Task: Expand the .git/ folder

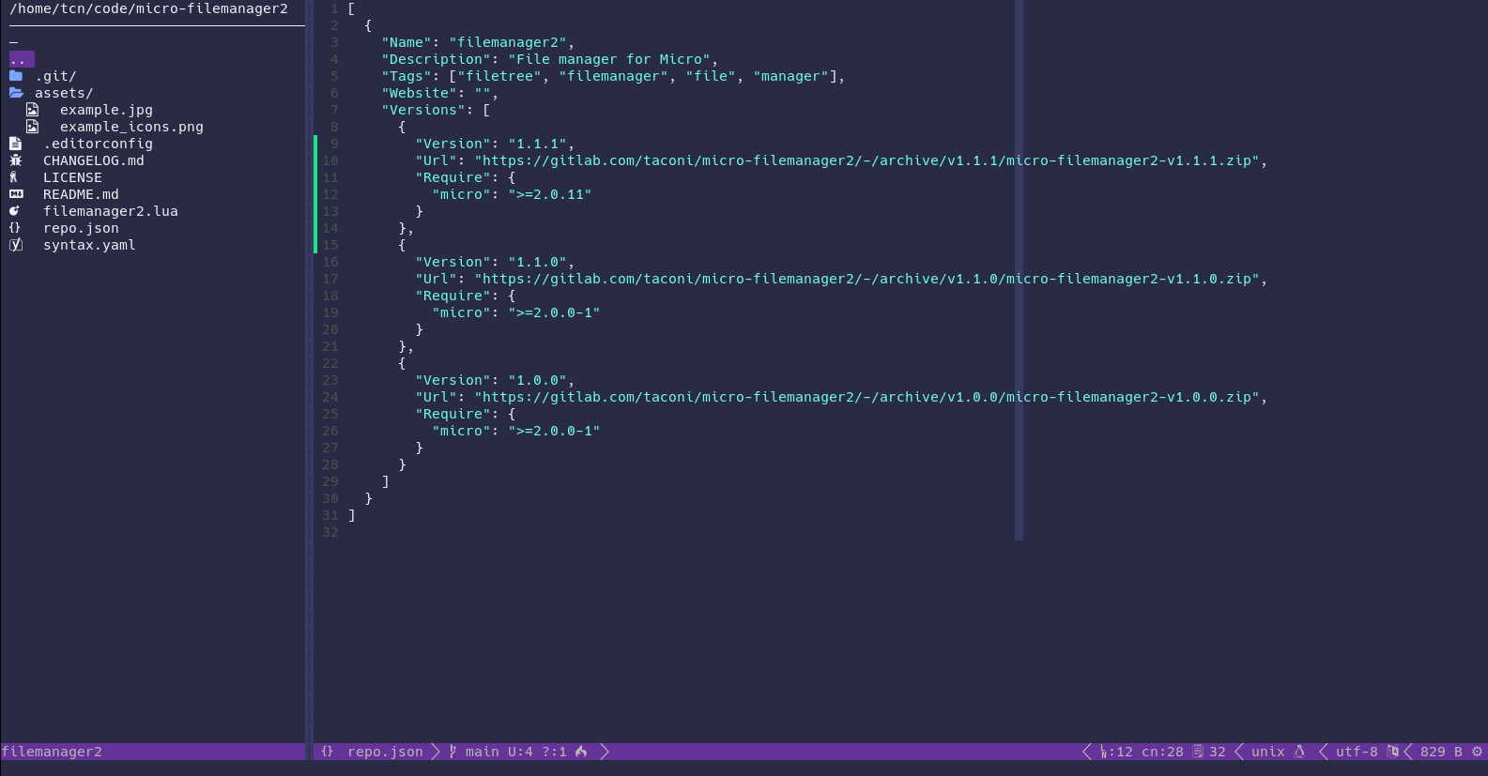Action: coord(55,76)
